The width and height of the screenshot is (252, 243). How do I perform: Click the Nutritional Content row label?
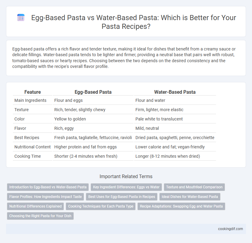click(32, 147)
